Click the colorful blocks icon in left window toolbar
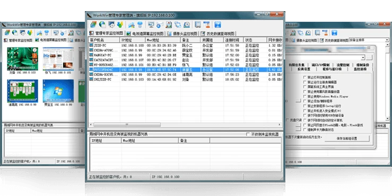 coord(7,32)
